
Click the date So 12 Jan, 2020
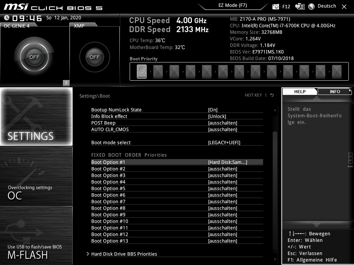pyautogui.click(x=64, y=18)
